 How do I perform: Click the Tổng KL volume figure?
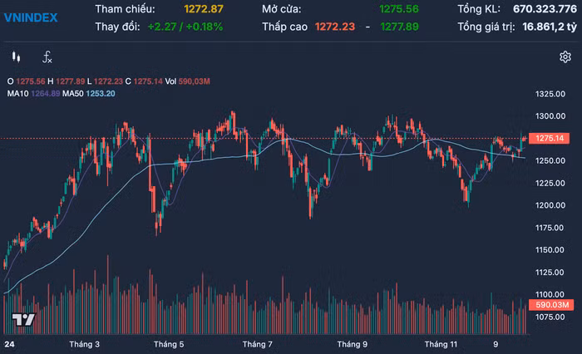(x=533, y=9)
